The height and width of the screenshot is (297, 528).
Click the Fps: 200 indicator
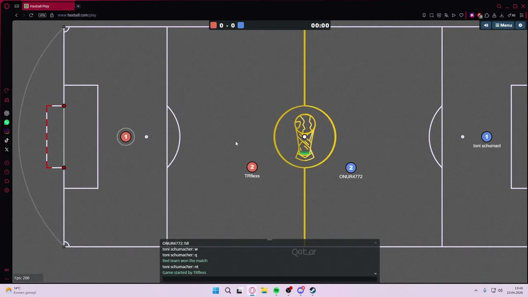[22, 278]
